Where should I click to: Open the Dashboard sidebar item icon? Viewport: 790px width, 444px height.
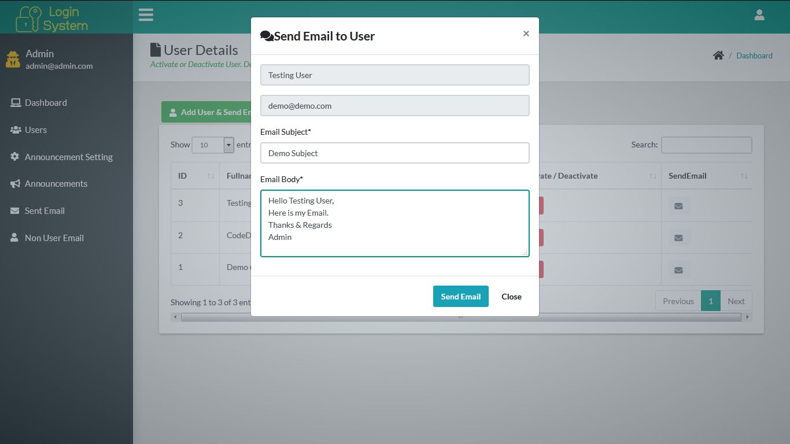coord(16,102)
